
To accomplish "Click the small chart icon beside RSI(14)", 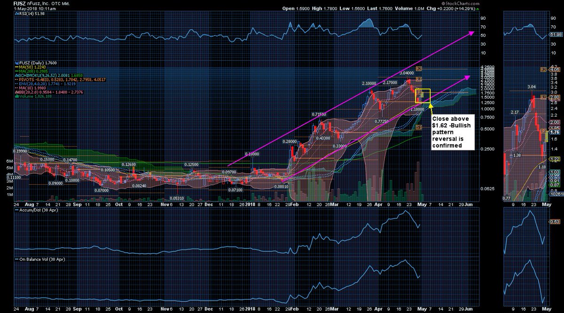I will click(16, 14).
